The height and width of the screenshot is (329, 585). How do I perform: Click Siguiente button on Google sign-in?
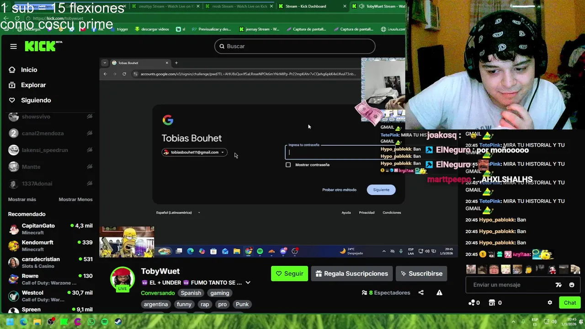381,190
